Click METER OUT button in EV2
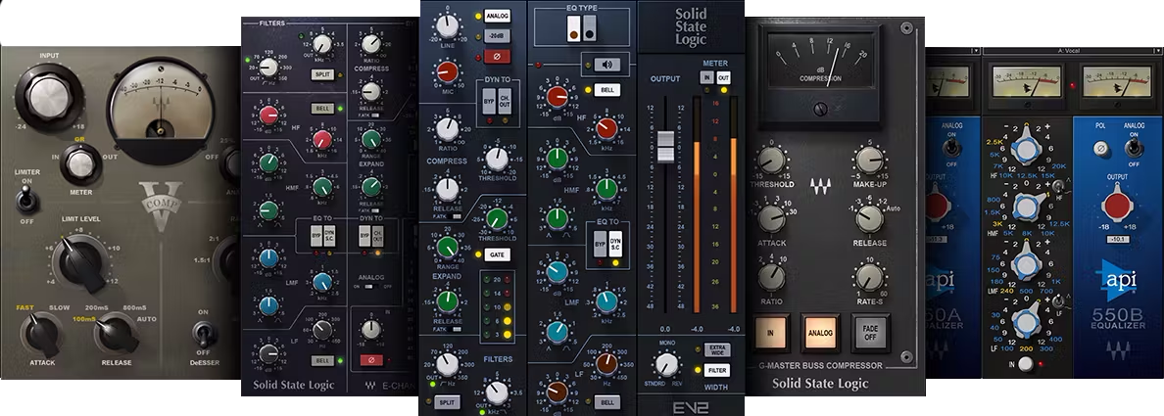 (723, 77)
